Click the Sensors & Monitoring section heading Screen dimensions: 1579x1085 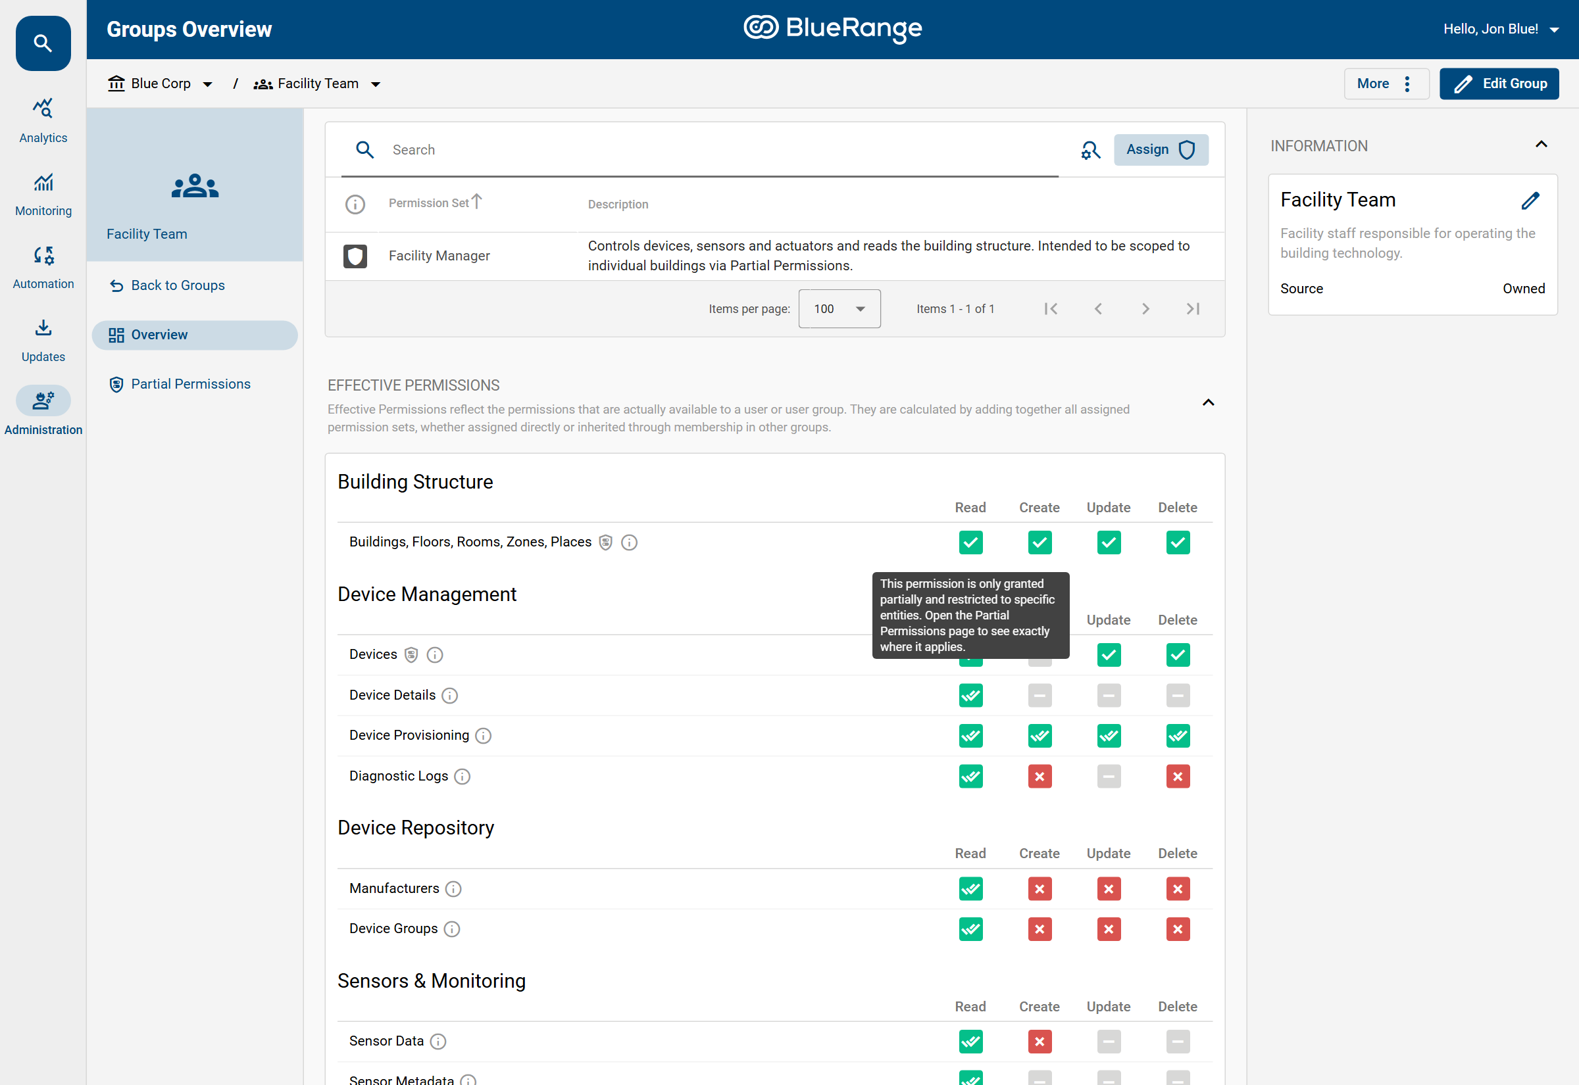click(x=431, y=981)
